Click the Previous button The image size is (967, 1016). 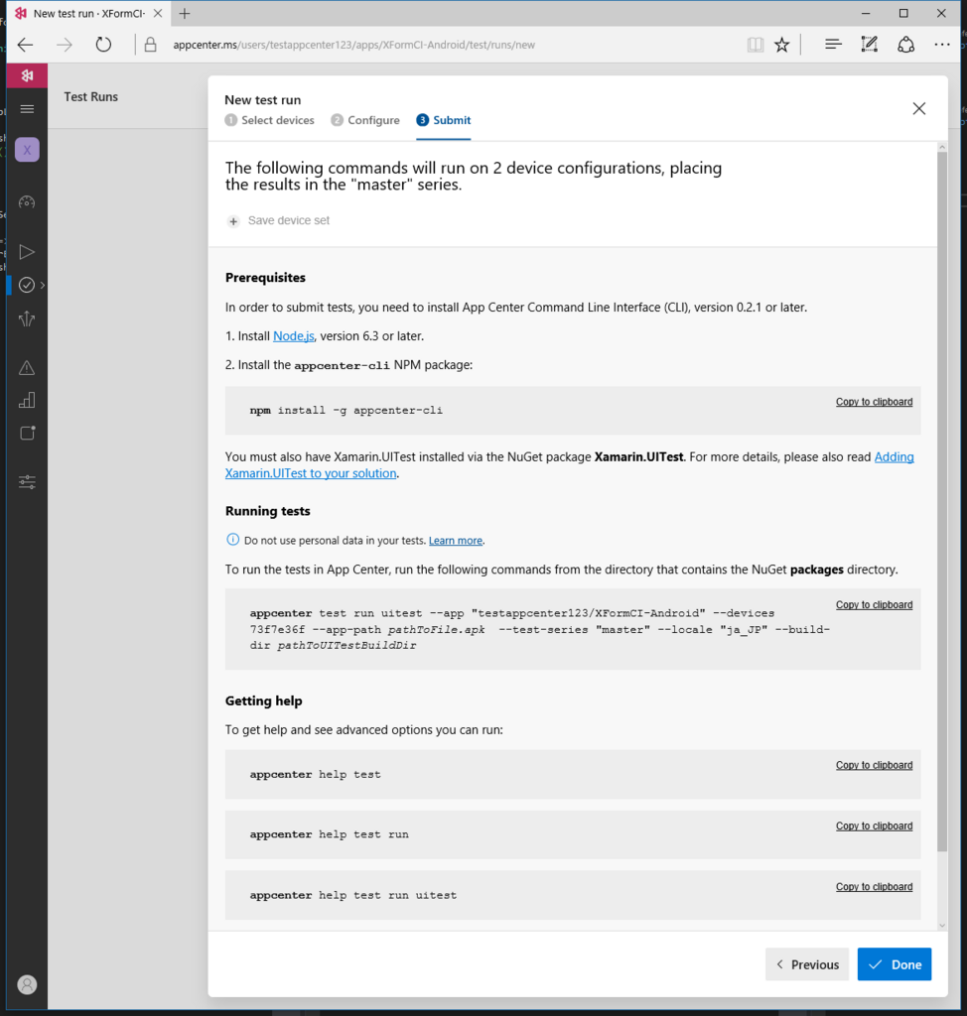[x=807, y=964]
